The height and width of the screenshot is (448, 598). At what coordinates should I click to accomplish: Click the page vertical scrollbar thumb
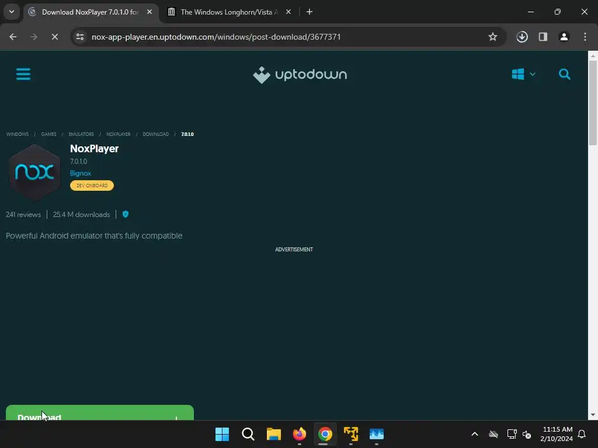pos(593,102)
